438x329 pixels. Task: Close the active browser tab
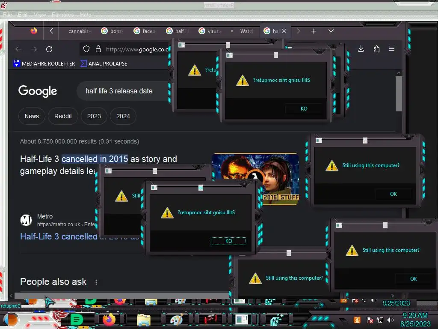click(x=284, y=31)
